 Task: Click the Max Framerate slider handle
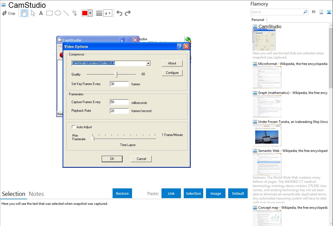(93, 138)
